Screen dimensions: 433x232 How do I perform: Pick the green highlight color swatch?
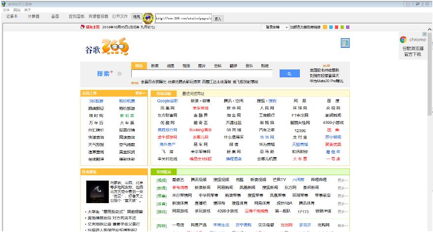tap(342, 27)
